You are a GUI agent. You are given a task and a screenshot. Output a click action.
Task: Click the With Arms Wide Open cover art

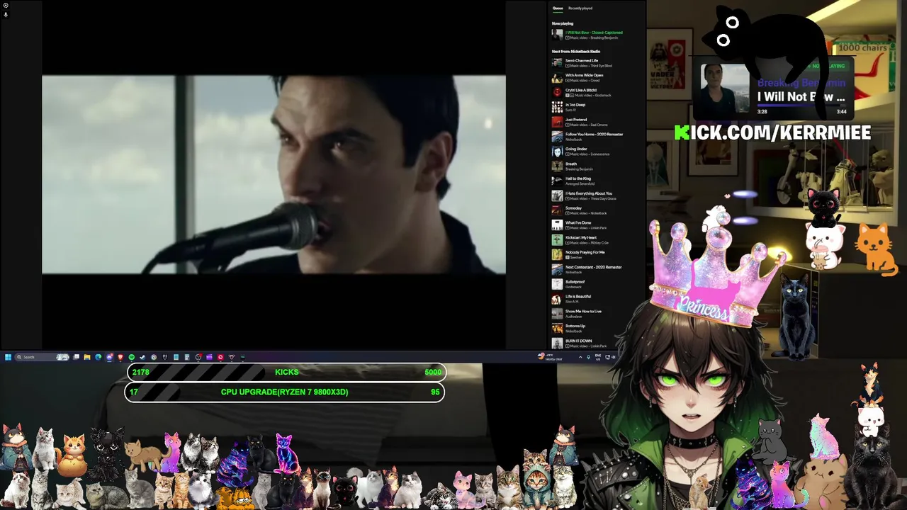(558, 77)
